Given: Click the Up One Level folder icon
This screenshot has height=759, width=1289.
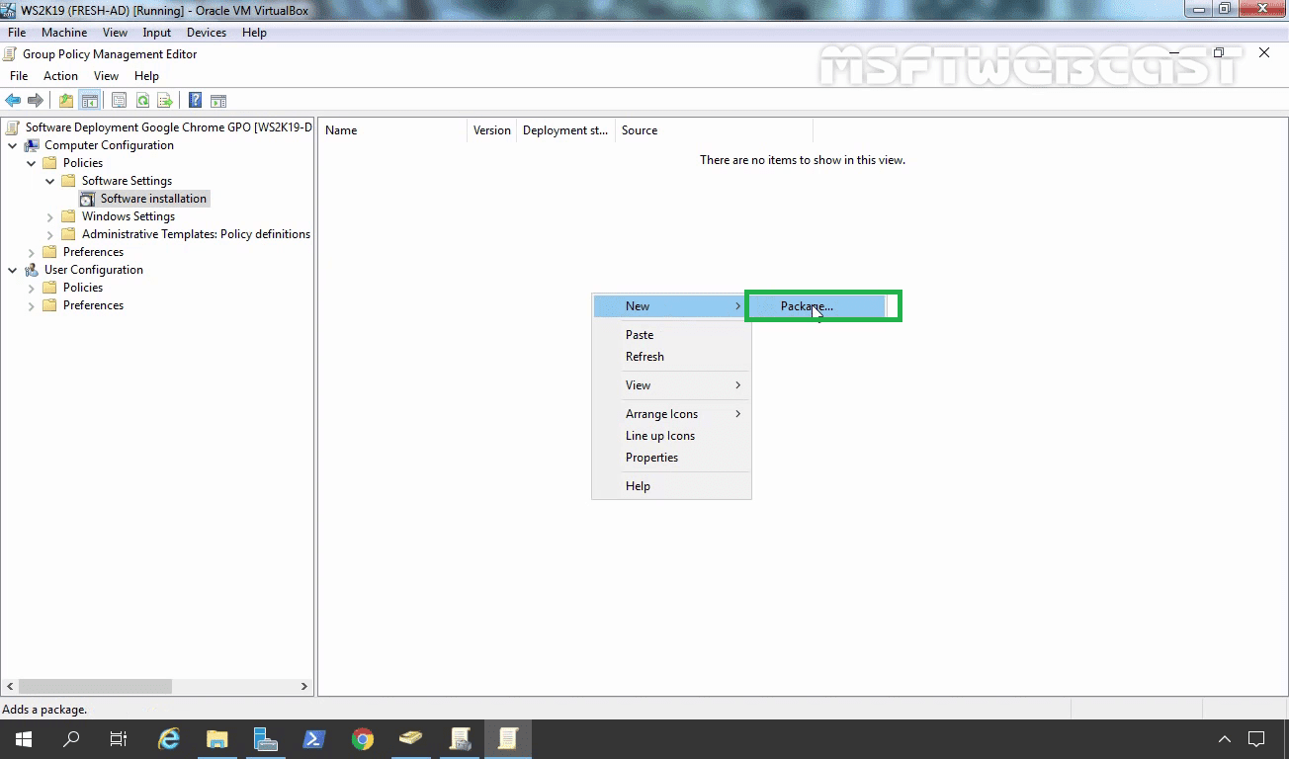Looking at the screenshot, I should 66,101.
